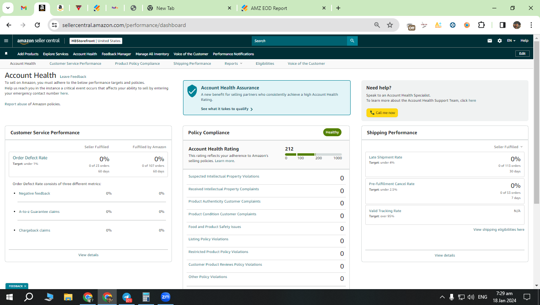
Task: Open the Customer Service Performance tab
Action: pyautogui.click(x=75, y=64)
